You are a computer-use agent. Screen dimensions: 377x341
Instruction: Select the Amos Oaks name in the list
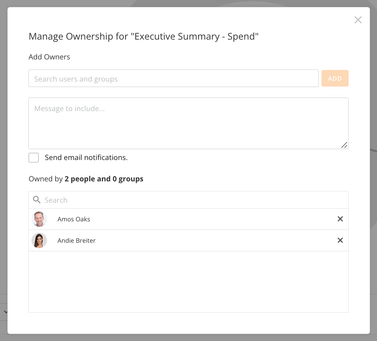pos(74,219)
